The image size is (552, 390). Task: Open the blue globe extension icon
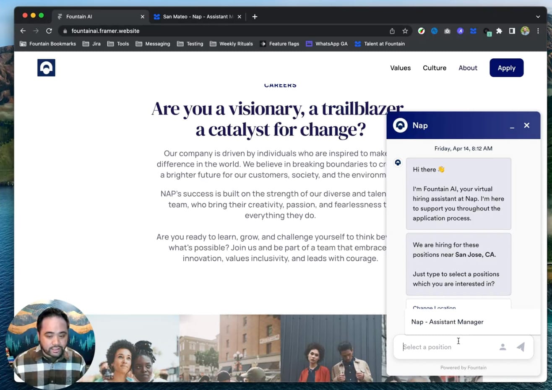point(435,31)
